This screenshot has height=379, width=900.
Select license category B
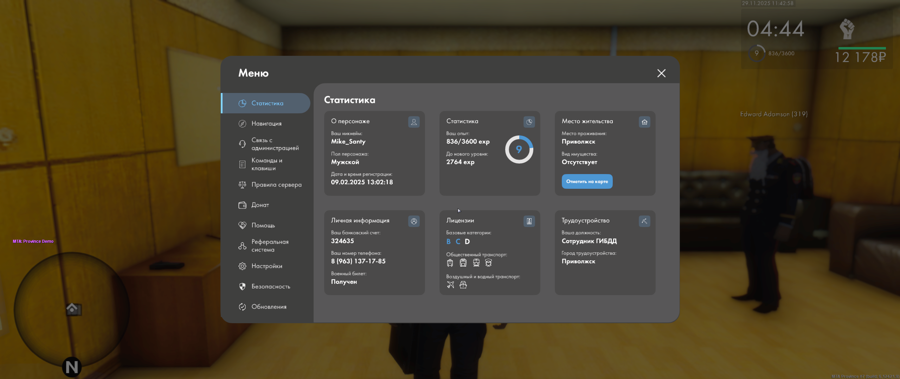[x=449, y=241]
